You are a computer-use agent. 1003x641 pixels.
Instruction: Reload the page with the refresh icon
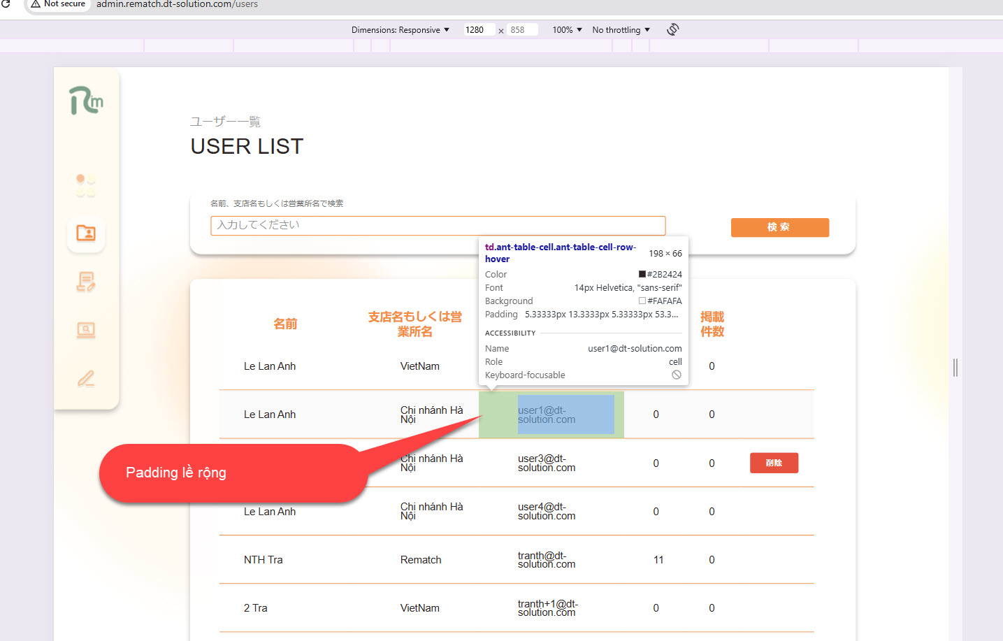pyautogui.click(x=6, y=4)
